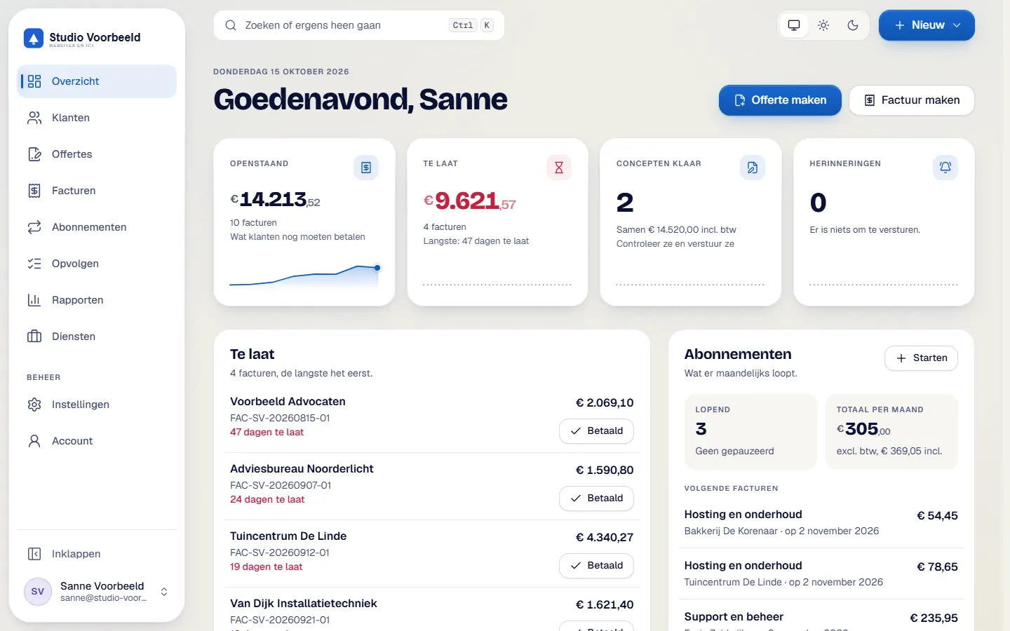
Task: Click the document icon on Concepten klaar card
Action: 753,168
